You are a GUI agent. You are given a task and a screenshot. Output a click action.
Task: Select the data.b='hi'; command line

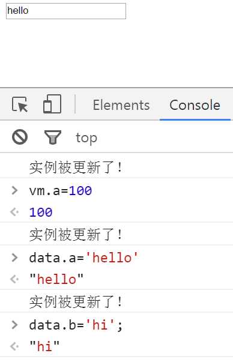tap(76, 325)
